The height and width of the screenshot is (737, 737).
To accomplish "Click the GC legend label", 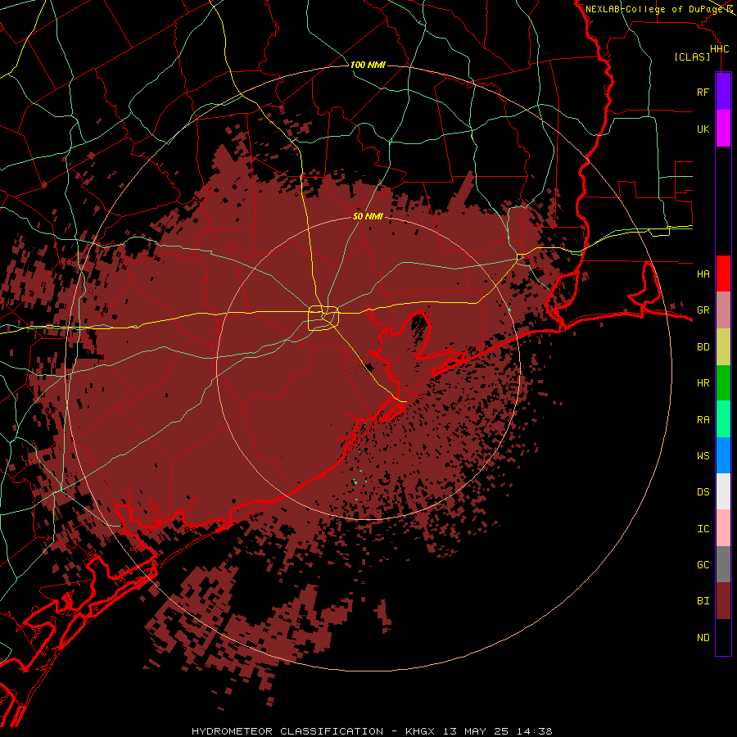I will (703, 564).
